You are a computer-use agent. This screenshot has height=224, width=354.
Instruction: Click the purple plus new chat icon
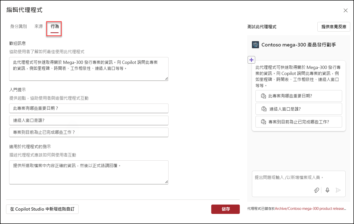pos(251,60)
